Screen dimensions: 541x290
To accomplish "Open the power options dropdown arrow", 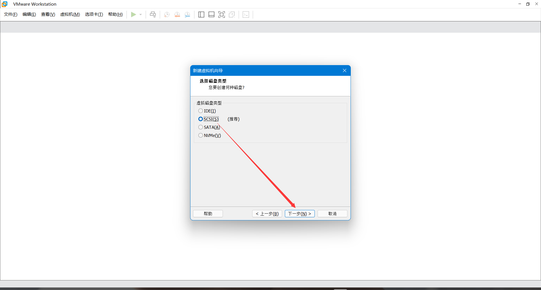I will click(x=141, y=15).
